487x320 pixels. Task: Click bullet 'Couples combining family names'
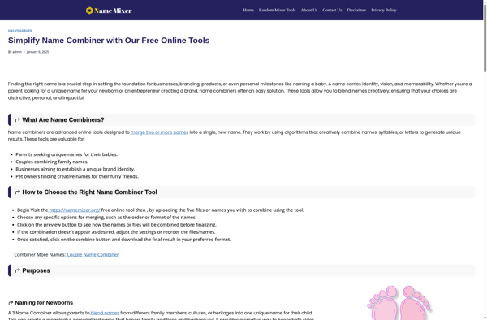[52, 162]
